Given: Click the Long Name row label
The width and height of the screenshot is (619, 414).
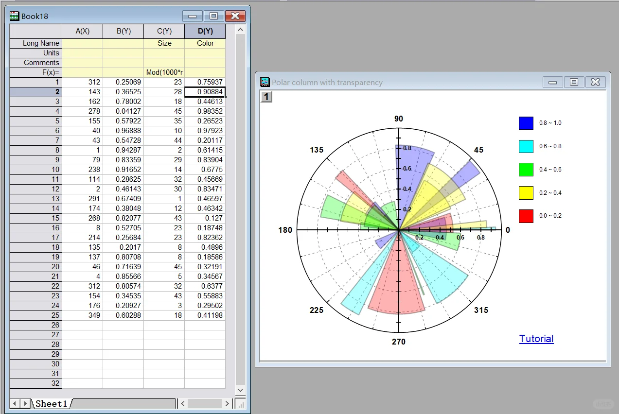Looking at the screenshot, I should tap(36, 43).
